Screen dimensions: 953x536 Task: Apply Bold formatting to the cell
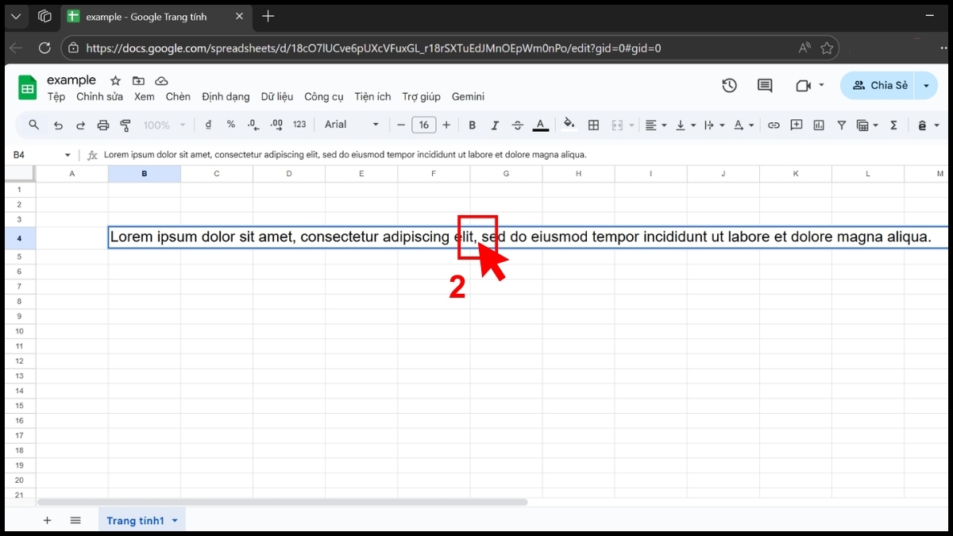point(472,125)
